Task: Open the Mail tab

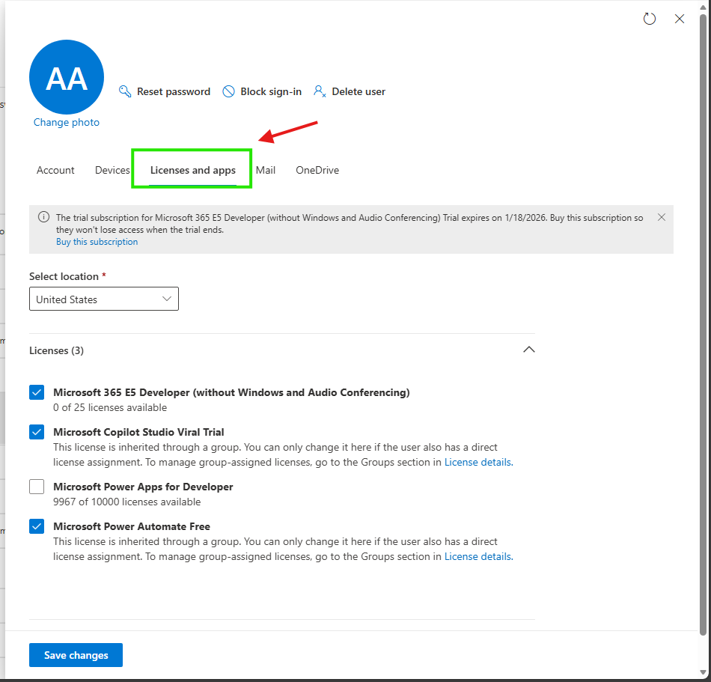Action: pyautogui.click(x=266, y=170)
